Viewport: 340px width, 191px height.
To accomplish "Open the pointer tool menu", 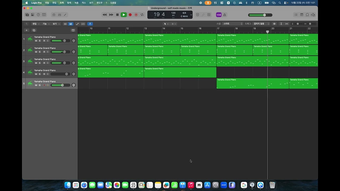I will (x=166, y=24).
